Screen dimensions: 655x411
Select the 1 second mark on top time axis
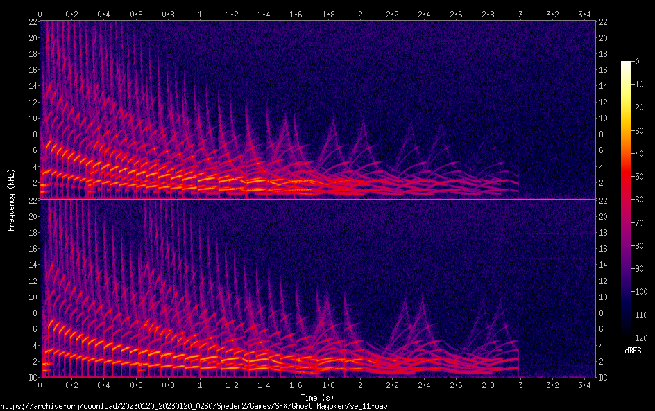coord(200,14)
